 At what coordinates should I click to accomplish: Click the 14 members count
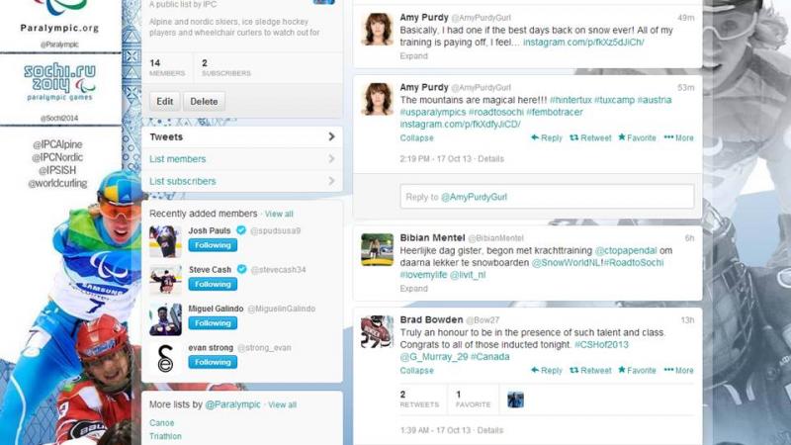point(167,67)
